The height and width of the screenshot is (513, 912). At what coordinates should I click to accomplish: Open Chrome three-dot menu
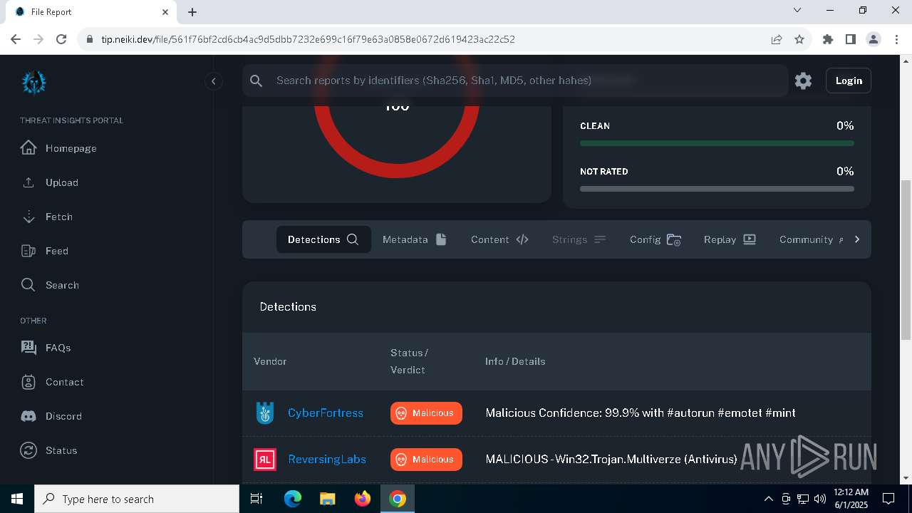click(896, 39)
